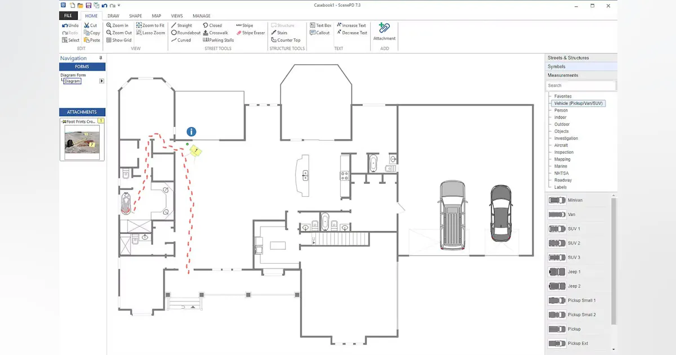Activate the Lasso Zoom tool
The width and height of the screenshot is (676, 355).
pyautogui.click(x=150, y=33)
